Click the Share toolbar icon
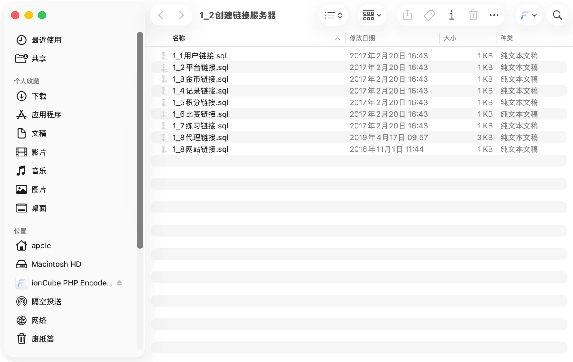This screenshot has height=362, width=573. [x=407, y=15]
